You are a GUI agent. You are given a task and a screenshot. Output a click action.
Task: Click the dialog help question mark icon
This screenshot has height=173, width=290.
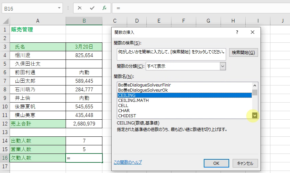237,32
